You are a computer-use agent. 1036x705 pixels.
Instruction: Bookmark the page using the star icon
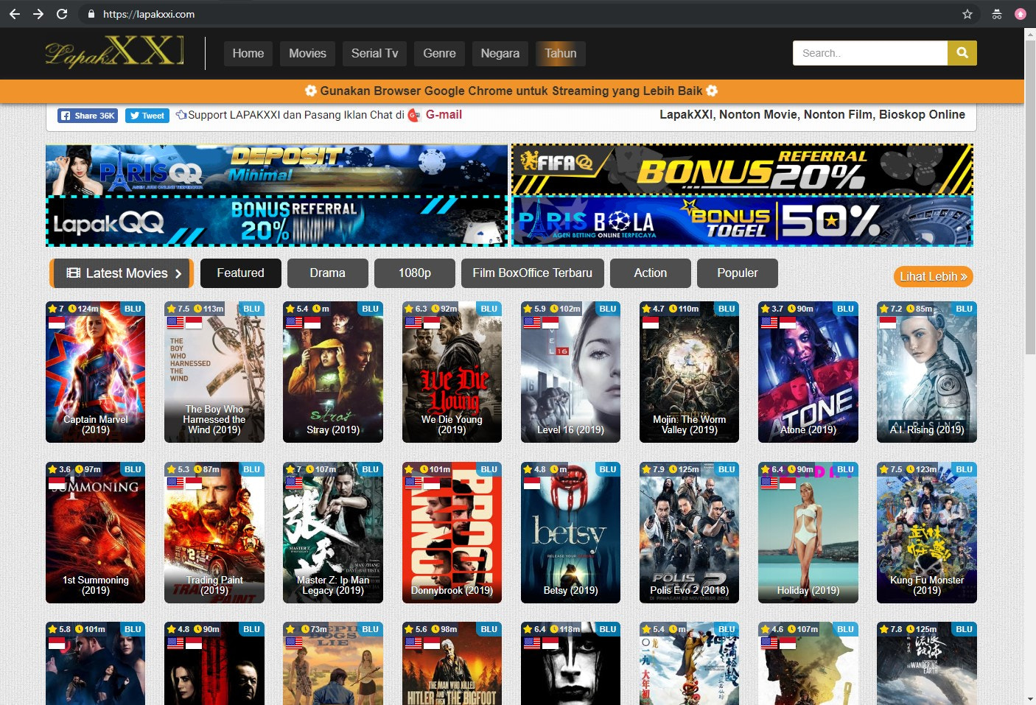click(968, 14)
